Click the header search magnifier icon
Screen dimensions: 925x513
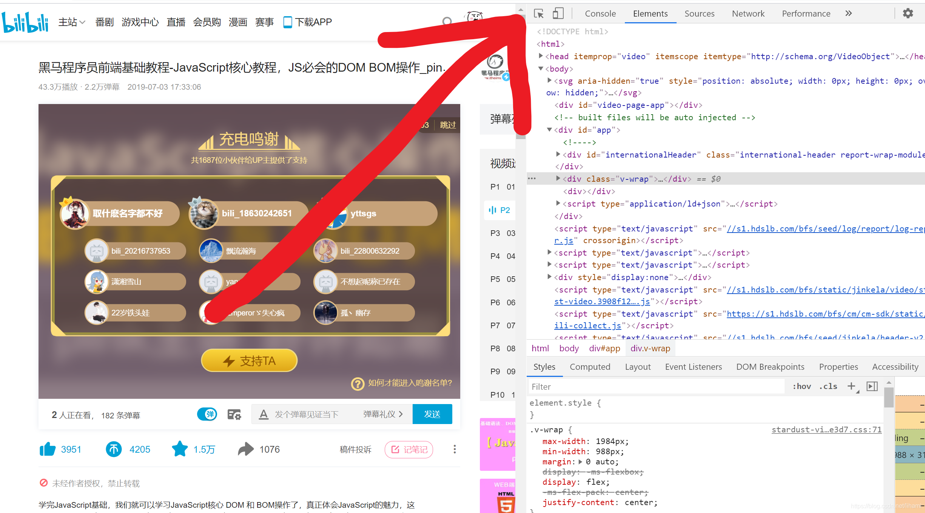(447, 22)
